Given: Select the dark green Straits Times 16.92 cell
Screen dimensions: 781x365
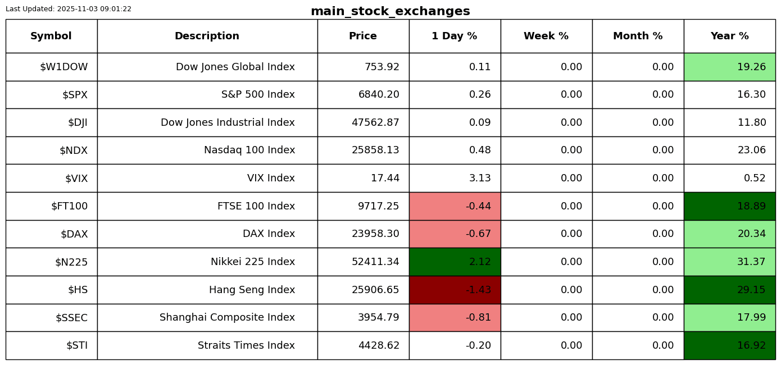Looking at the screenshot, I should (729, 346).
